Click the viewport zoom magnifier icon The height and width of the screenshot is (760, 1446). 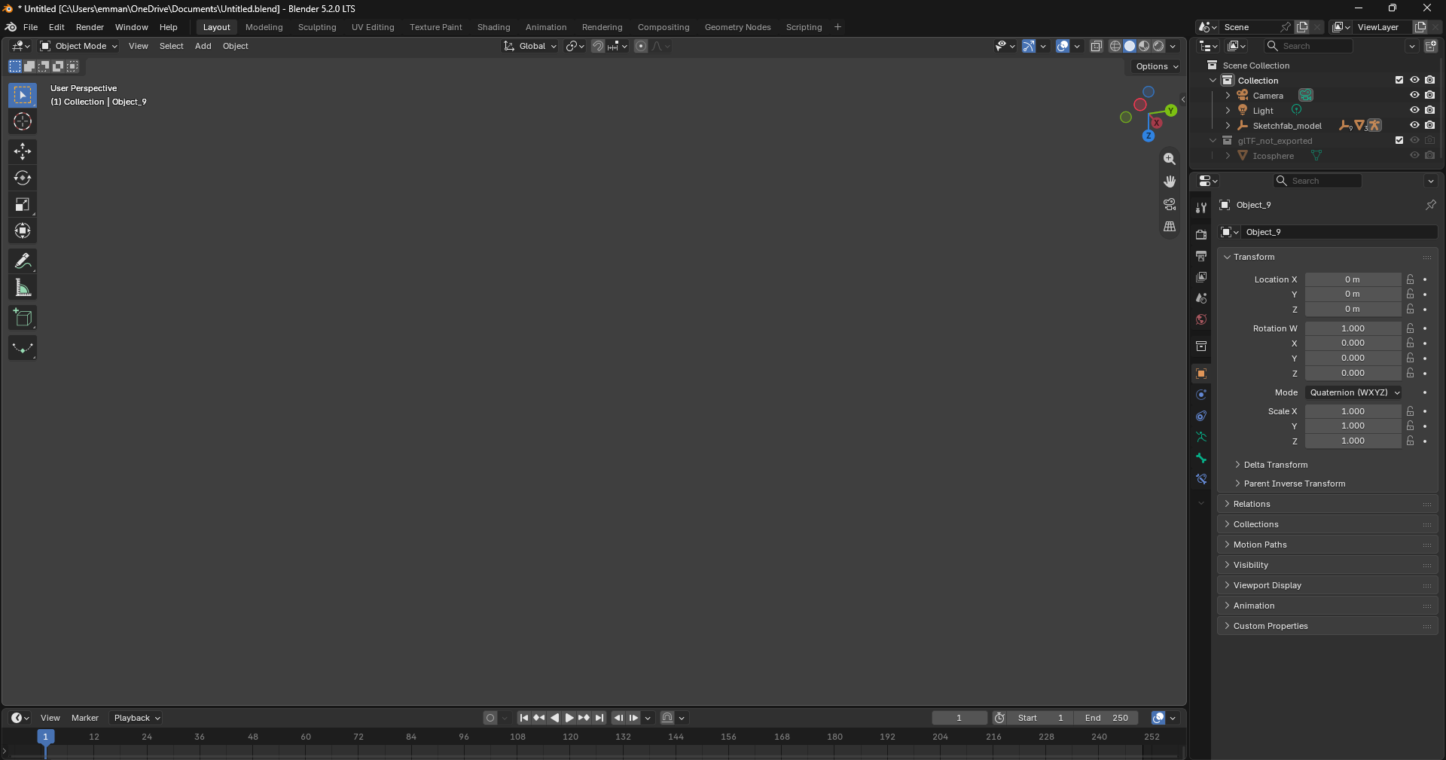pyautogui.click(x=1170, y=159)
